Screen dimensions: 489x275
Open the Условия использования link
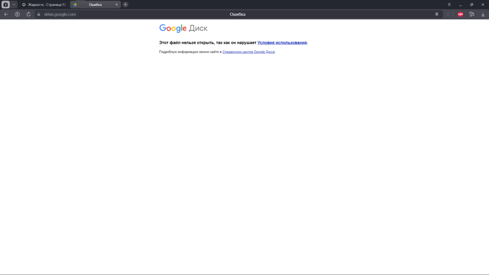[x=282, y=43]
